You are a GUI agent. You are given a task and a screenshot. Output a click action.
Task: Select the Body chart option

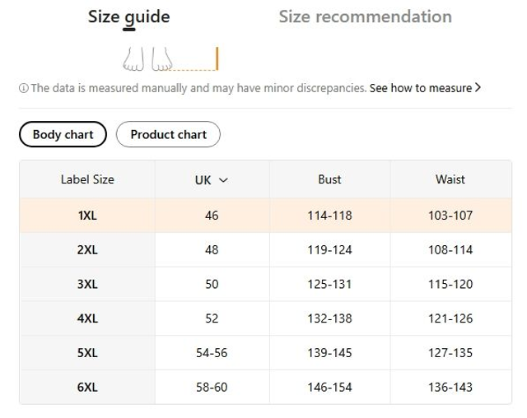pyautogui.click(x=63, y=134)
